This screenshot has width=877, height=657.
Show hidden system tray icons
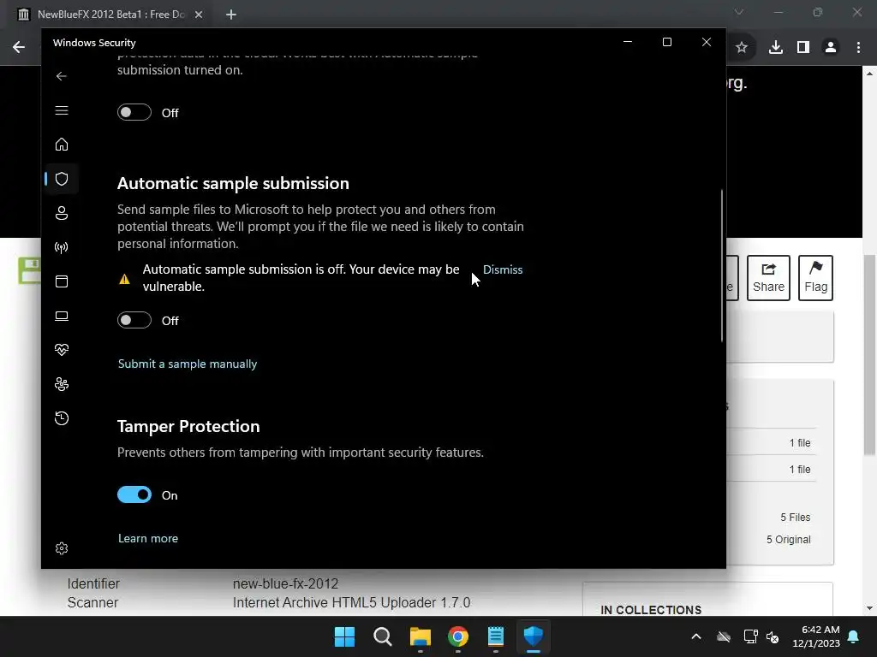696,636
